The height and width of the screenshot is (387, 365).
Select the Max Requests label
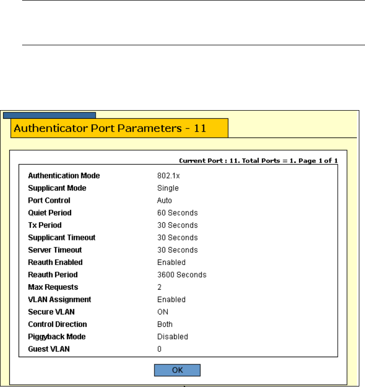tap(53, 287)
